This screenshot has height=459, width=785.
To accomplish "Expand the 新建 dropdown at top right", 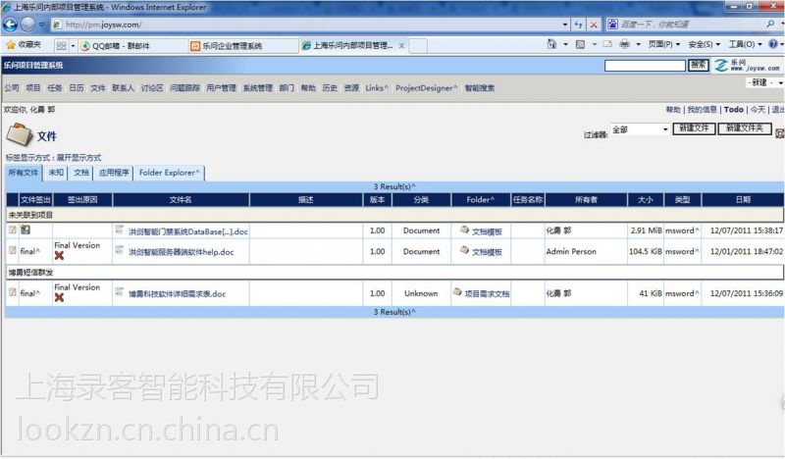I will (x=763, y=82).
